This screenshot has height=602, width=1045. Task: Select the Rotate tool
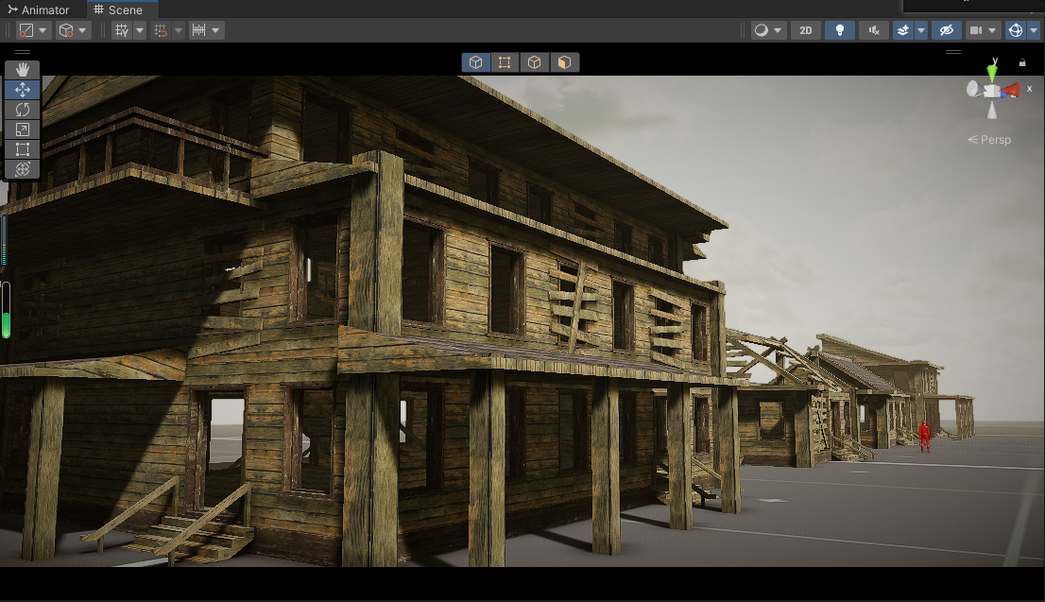pyautogui.click(x=23, y=110)
